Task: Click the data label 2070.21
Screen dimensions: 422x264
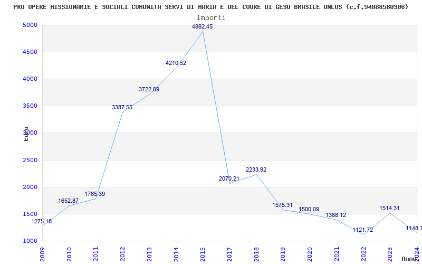Action: point(229,178)
